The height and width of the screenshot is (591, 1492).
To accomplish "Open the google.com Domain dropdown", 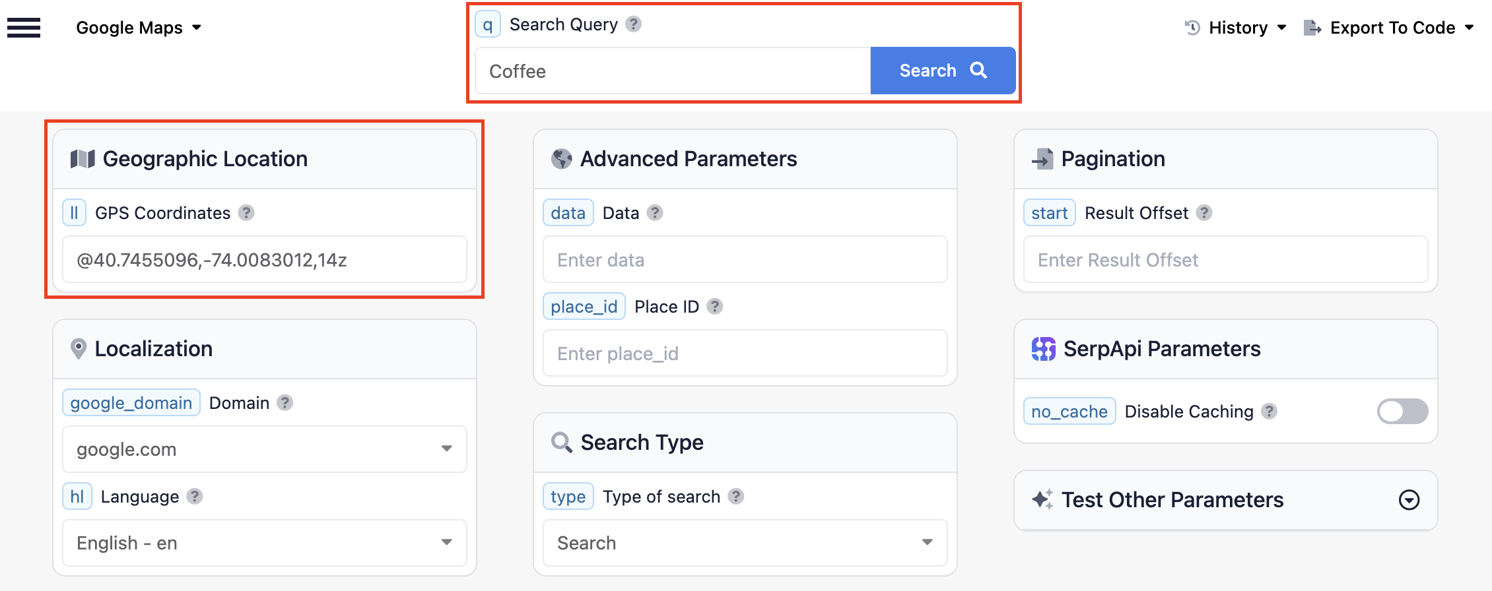I will pos(264,449).
